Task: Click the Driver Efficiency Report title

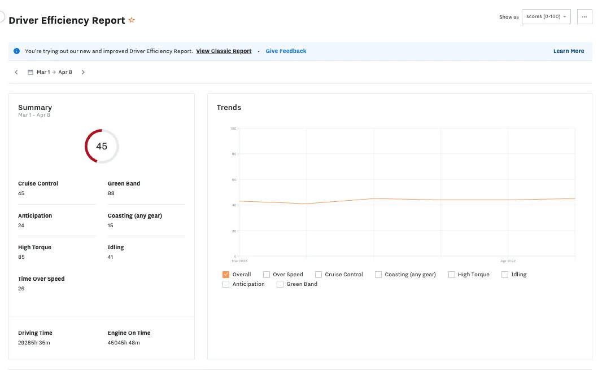Action: (67, 20)
